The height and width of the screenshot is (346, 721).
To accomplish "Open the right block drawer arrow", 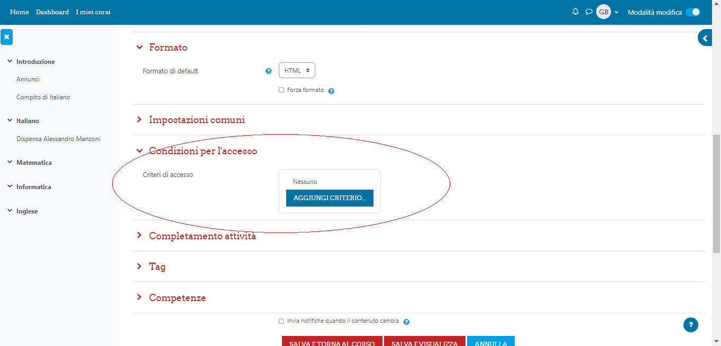I will pyautogui.click(x=705, y=38).
